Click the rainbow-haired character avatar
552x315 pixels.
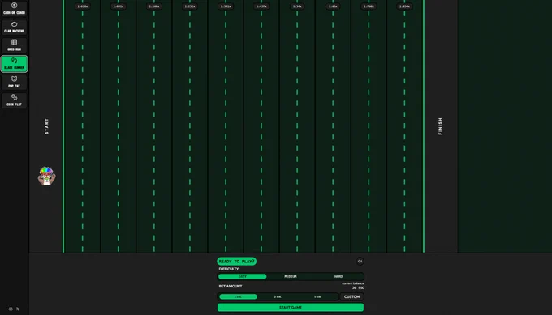(46, 176)
